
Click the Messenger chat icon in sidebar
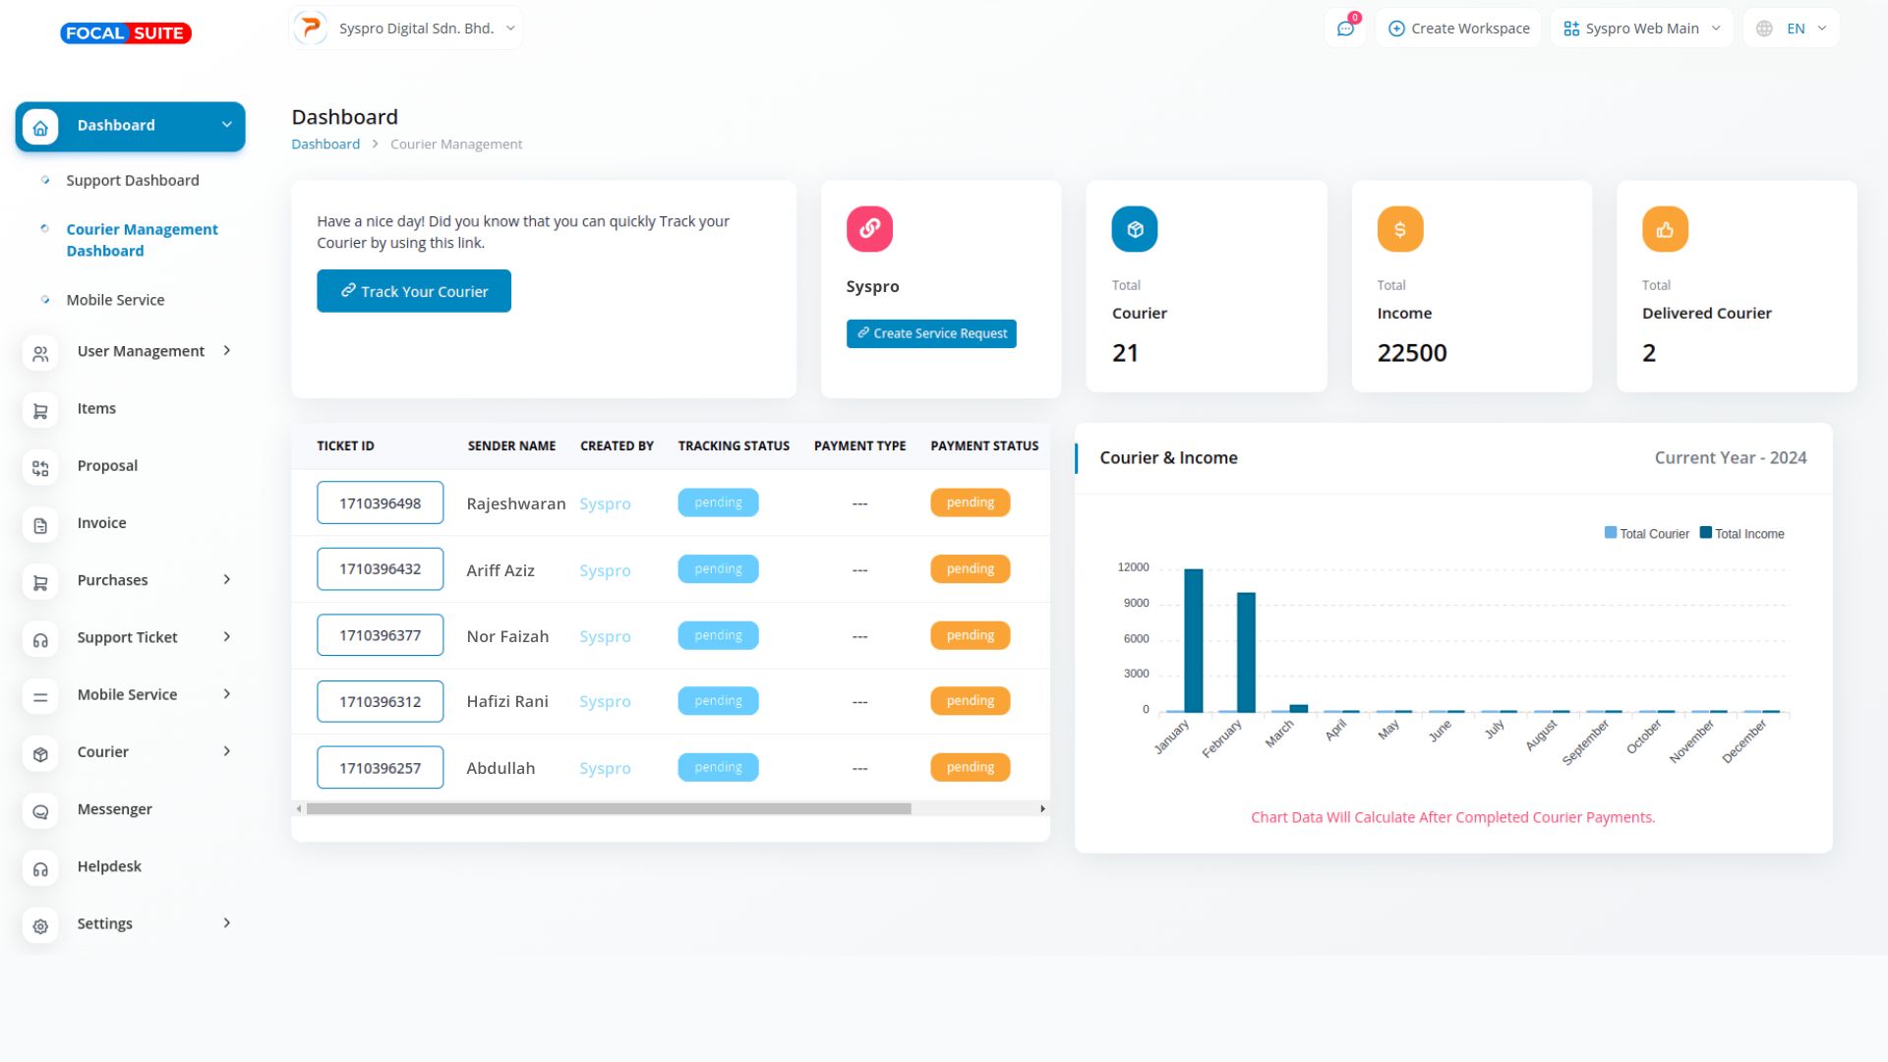click(x=40, y=811)
